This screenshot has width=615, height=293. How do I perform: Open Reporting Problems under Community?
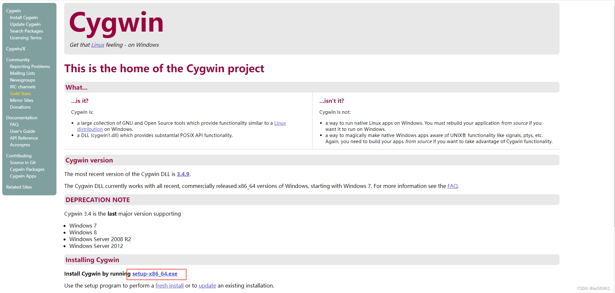click(x=30, y=66)
